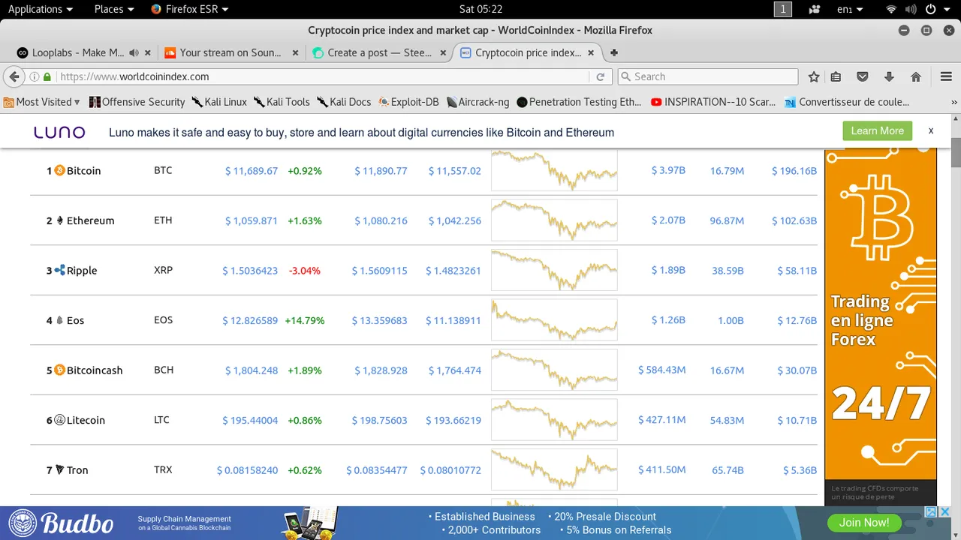961x540 pixels.
Task: Open the Kali Tools bookmark
Action: [x=282, y=102]
